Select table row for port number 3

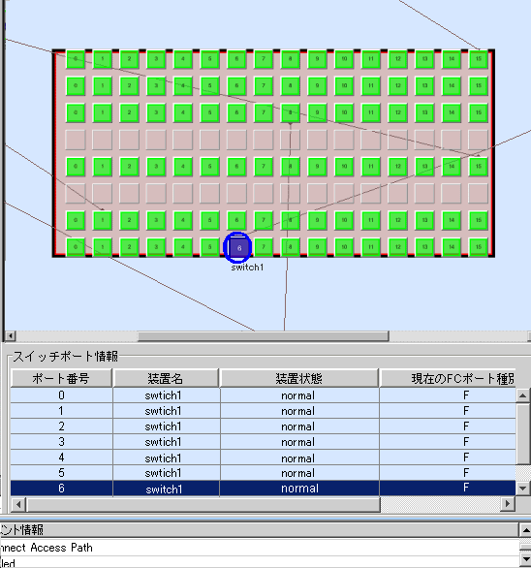click(x=263, y=442)
